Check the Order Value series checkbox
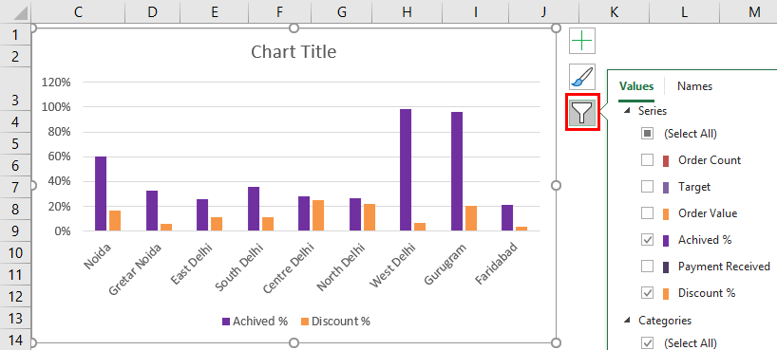This screenshot has height=350, width=777. tap(647, 213)
